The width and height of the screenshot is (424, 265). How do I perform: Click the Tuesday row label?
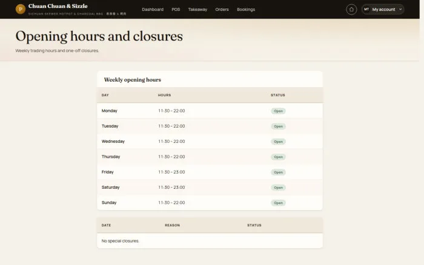pyautogui.click(x=110, y=126)
